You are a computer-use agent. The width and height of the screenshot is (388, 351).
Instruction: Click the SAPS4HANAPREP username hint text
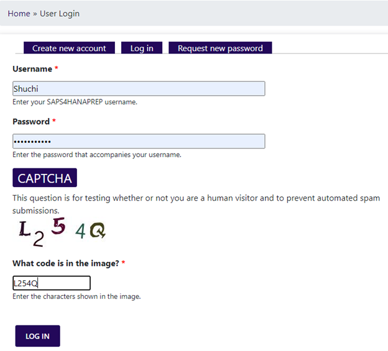75,102
